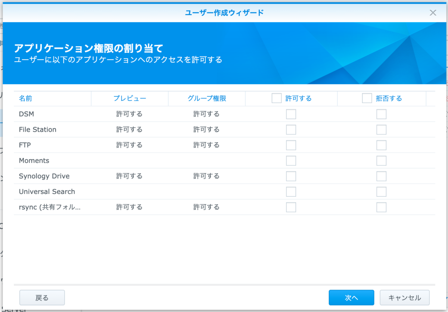Check the header 拒否する select-all checkbox
The image size is (448, 312).
(367, 98)
